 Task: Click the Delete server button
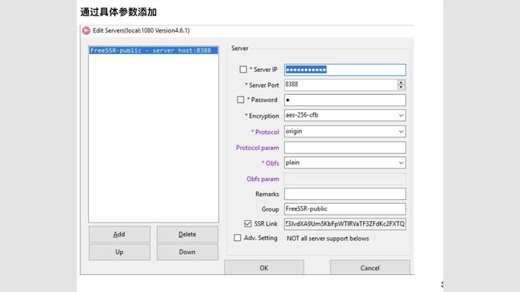(187, 234)
